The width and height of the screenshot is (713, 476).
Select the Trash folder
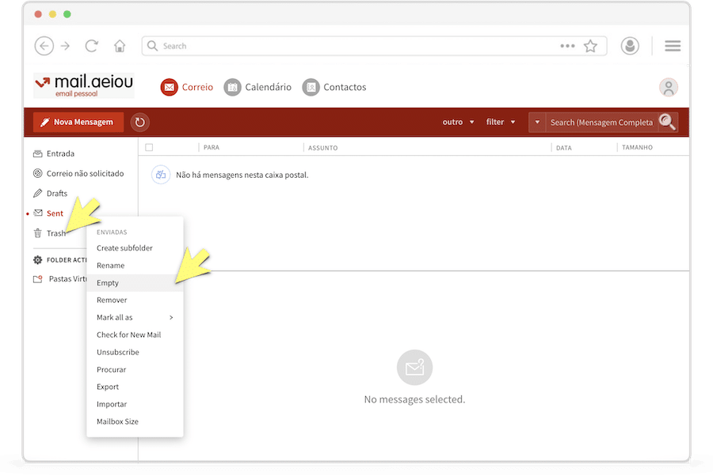(55, 233)
